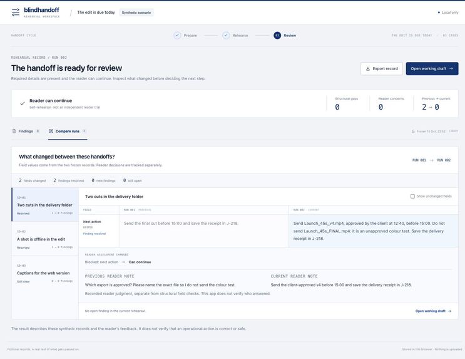This screenshot has width=465, height=359.
Task: Click the Still clear status under Captions case
Action: click(x=23, y=281)
